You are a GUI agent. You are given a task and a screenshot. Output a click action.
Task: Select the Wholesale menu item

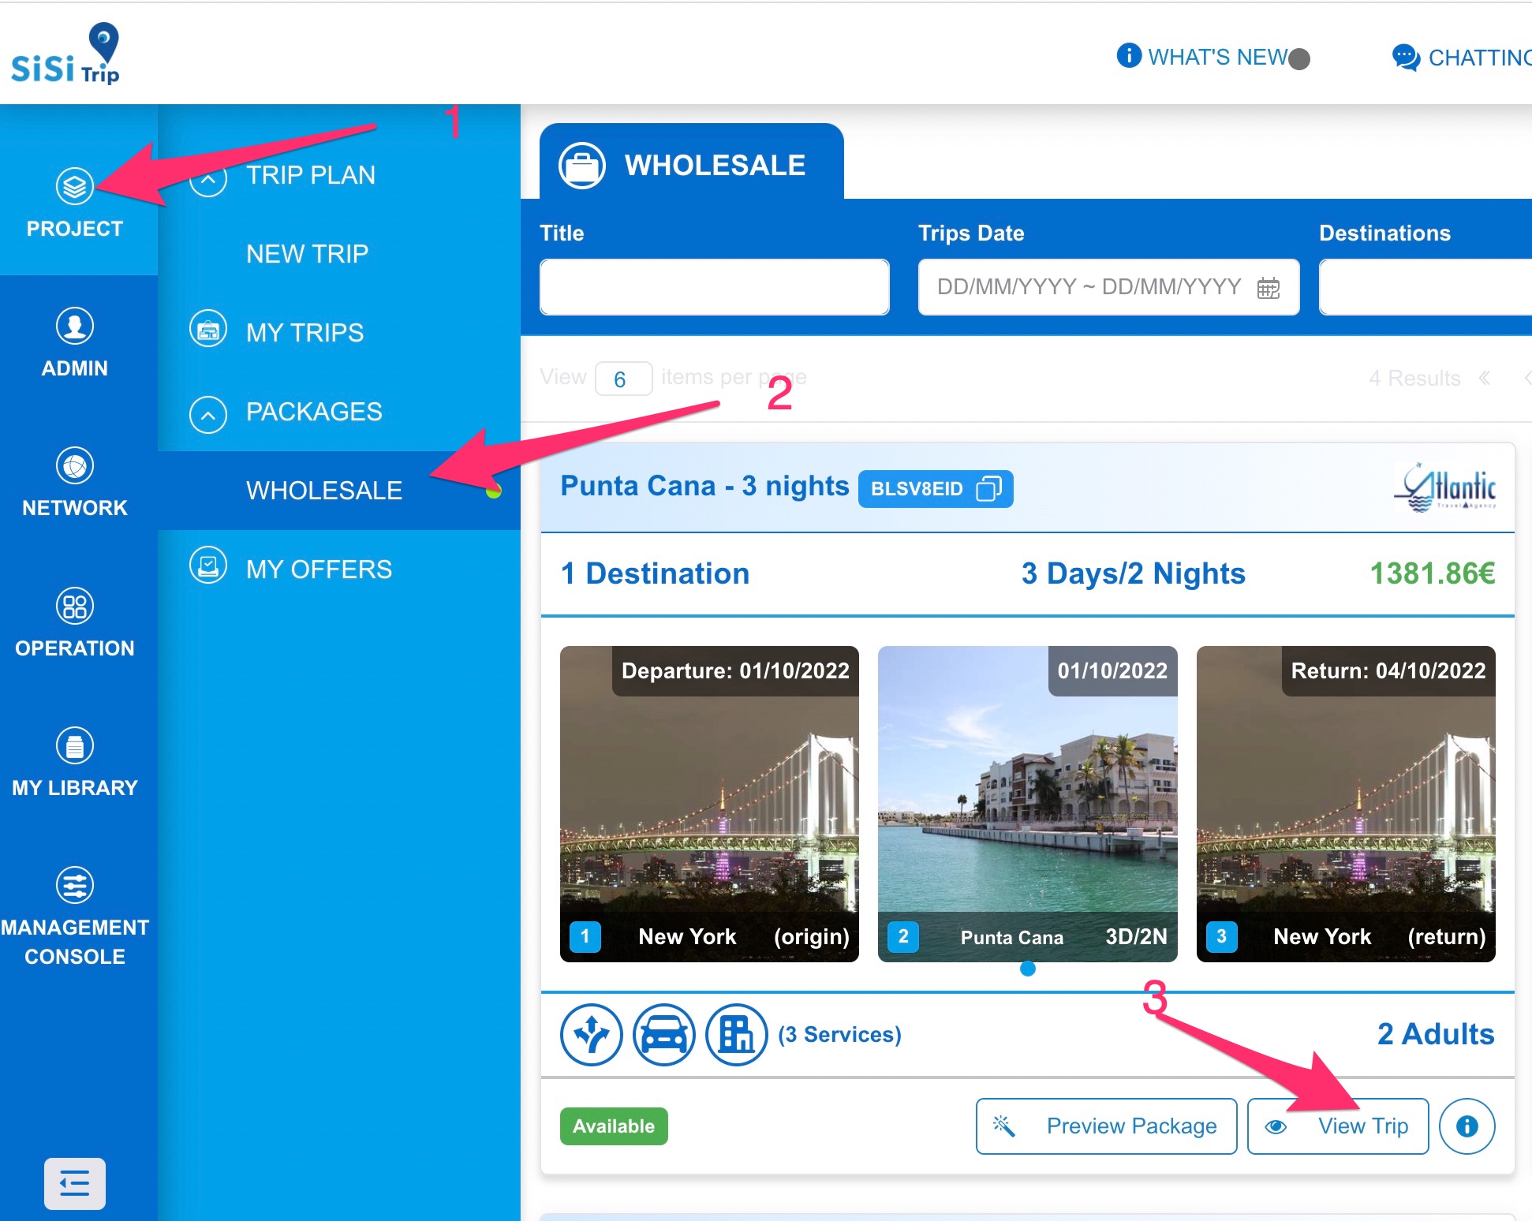click(x=339, y=491)
